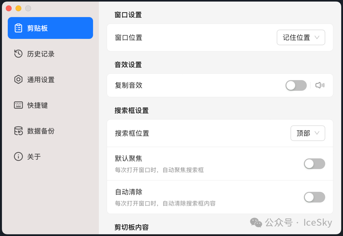The image size is (343, 236).
Task: Switch to the 历史记录 tab
Action: pyautogui.click(x=41, y=54)
